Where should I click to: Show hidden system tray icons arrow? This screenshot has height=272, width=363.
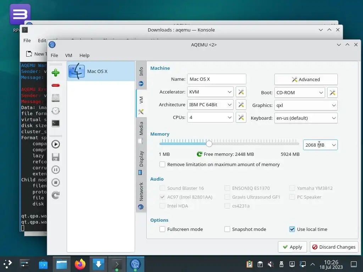(313, 264)
